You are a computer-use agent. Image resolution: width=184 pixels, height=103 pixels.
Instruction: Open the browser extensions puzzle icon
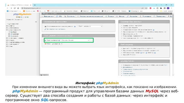coord(161,8)
